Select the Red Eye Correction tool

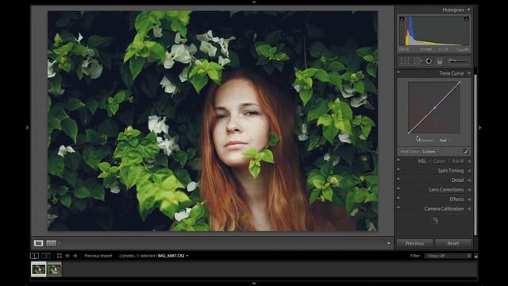tap(429, 61)
